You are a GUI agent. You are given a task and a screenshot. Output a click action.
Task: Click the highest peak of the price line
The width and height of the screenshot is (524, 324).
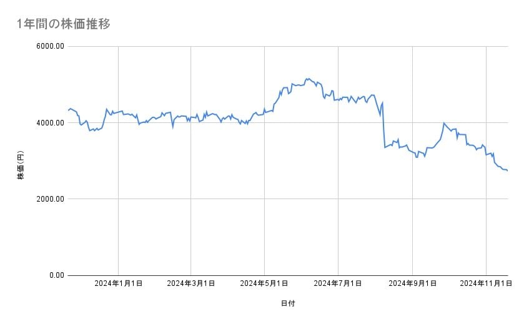click(307, 79)
